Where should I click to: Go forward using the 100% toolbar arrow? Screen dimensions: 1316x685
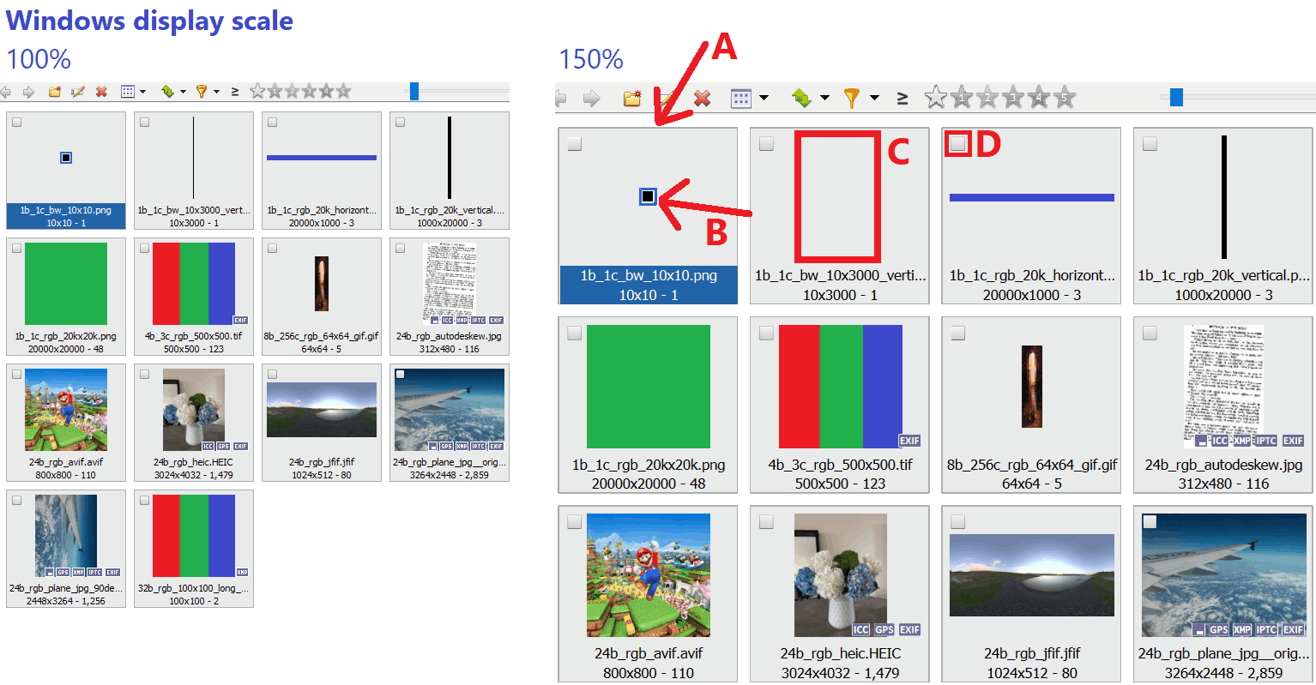tap(28, 92)
